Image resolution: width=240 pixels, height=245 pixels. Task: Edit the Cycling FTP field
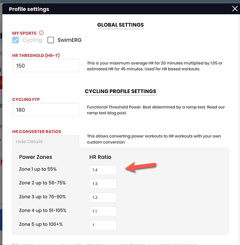(x=46, y=110)
